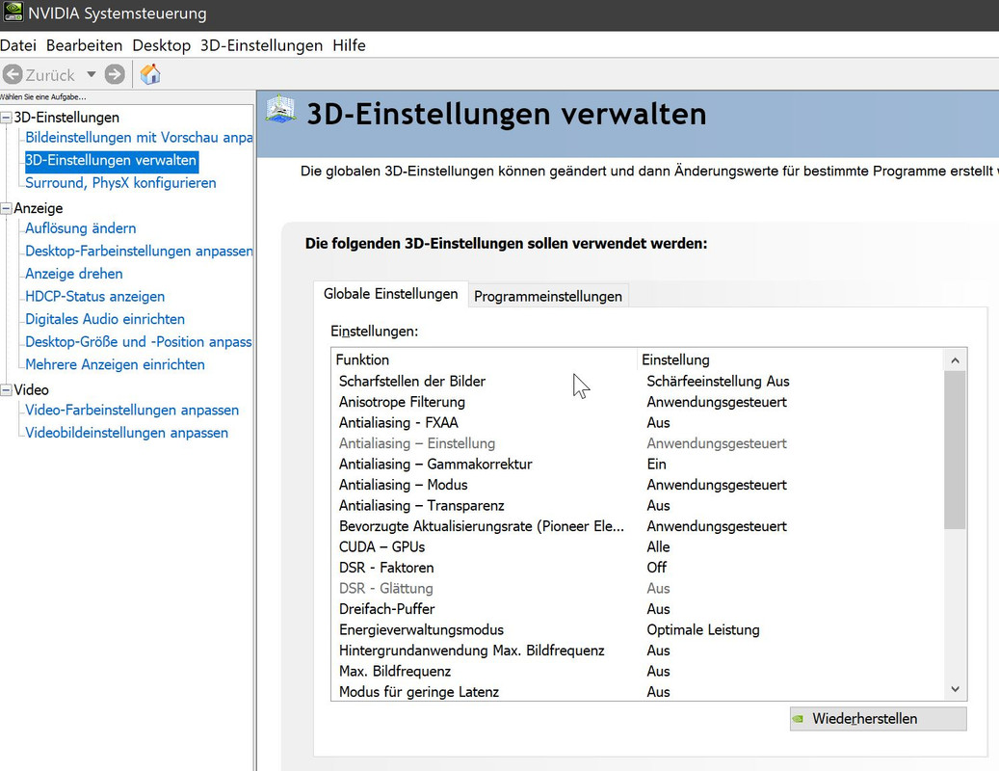Select the CUDA – GPUs row

(637, 546)
